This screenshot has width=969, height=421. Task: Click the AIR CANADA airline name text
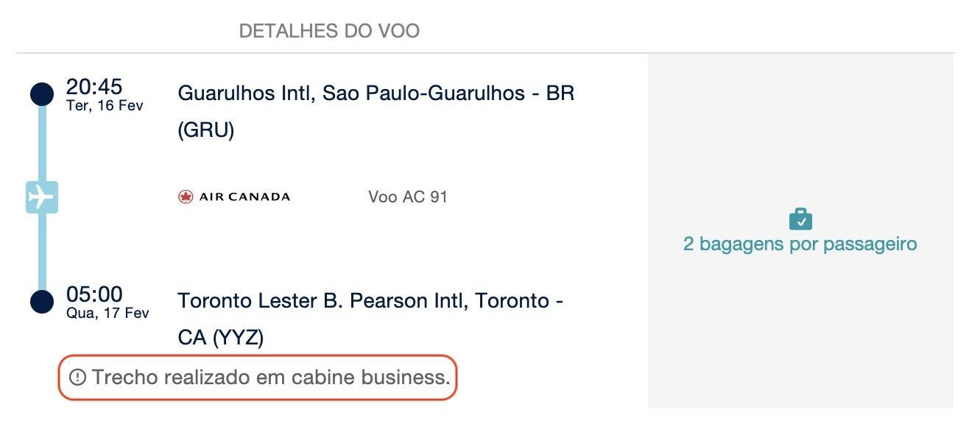[244, 197]
